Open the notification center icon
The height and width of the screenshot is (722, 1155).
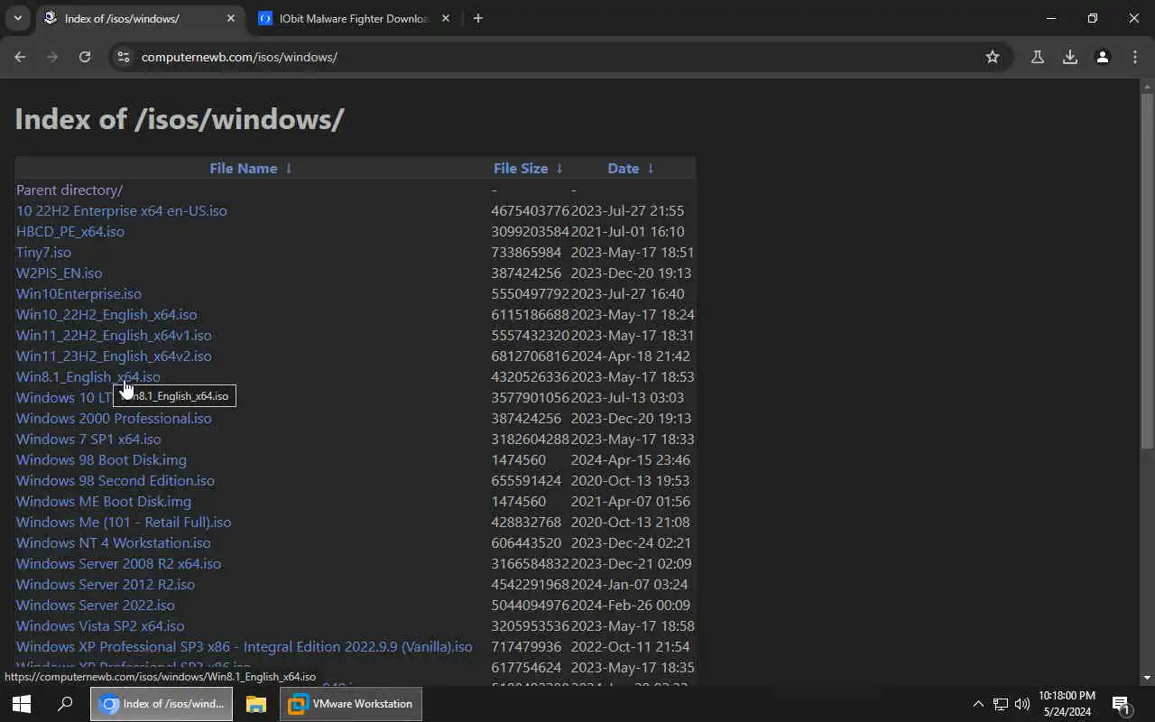click(1122, 704)
